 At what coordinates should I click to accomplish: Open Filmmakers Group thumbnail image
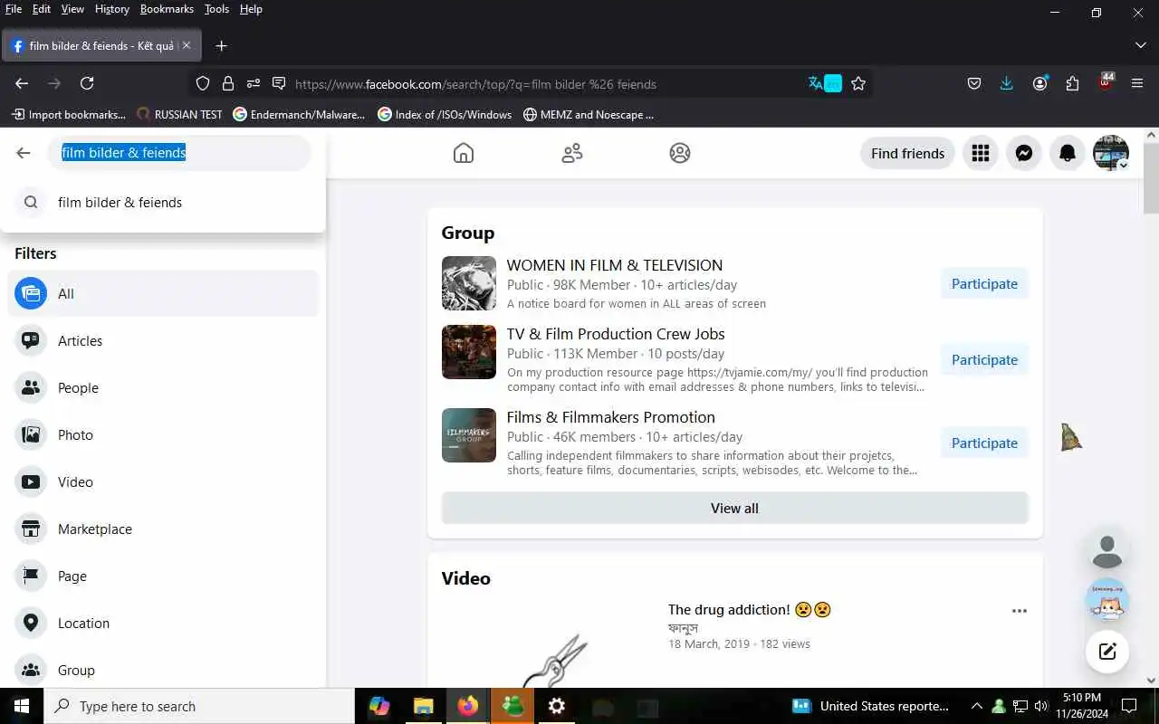pos(469,435)
